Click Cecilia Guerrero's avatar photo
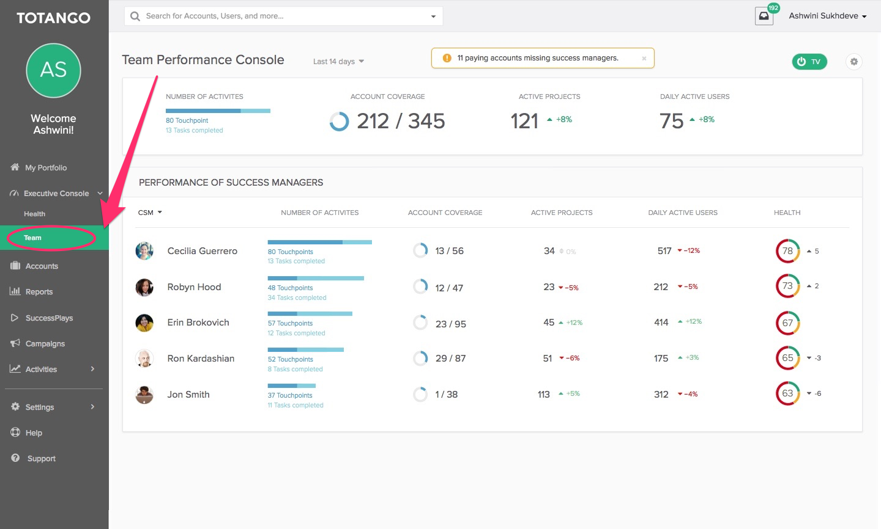 click(x=144, y=251)
